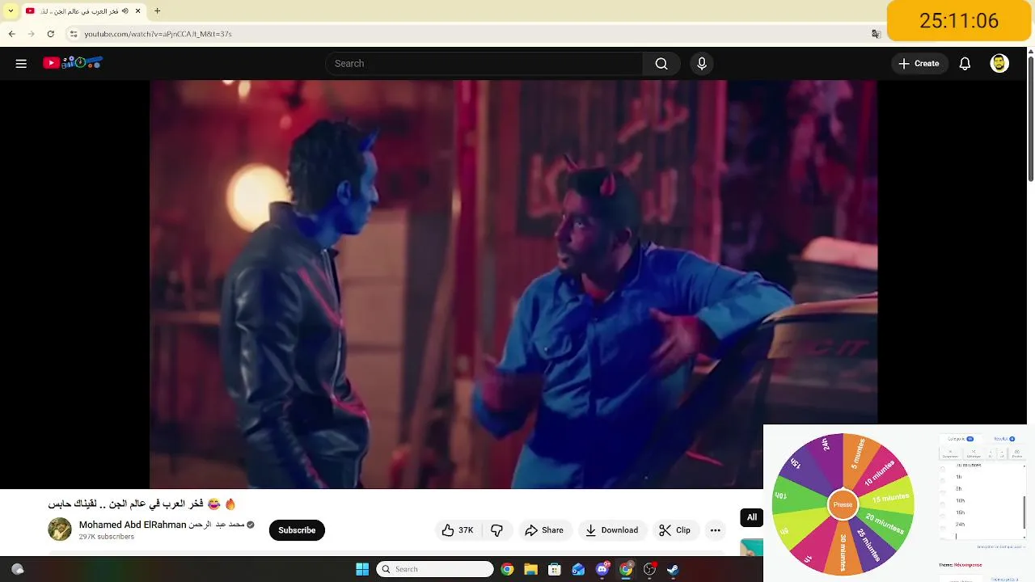The width and height of the screenshot is (1035, 582).
Task: Open the weather widget in the taskbar
Action: [17, 569]
